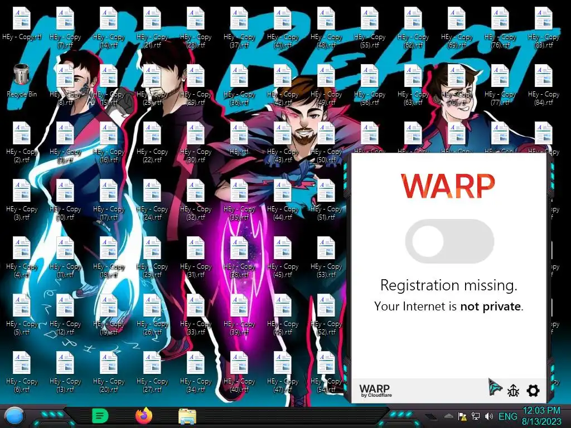Select HEy - Copy (28).rtf file
571x428 pixels.
pos(196,27)
